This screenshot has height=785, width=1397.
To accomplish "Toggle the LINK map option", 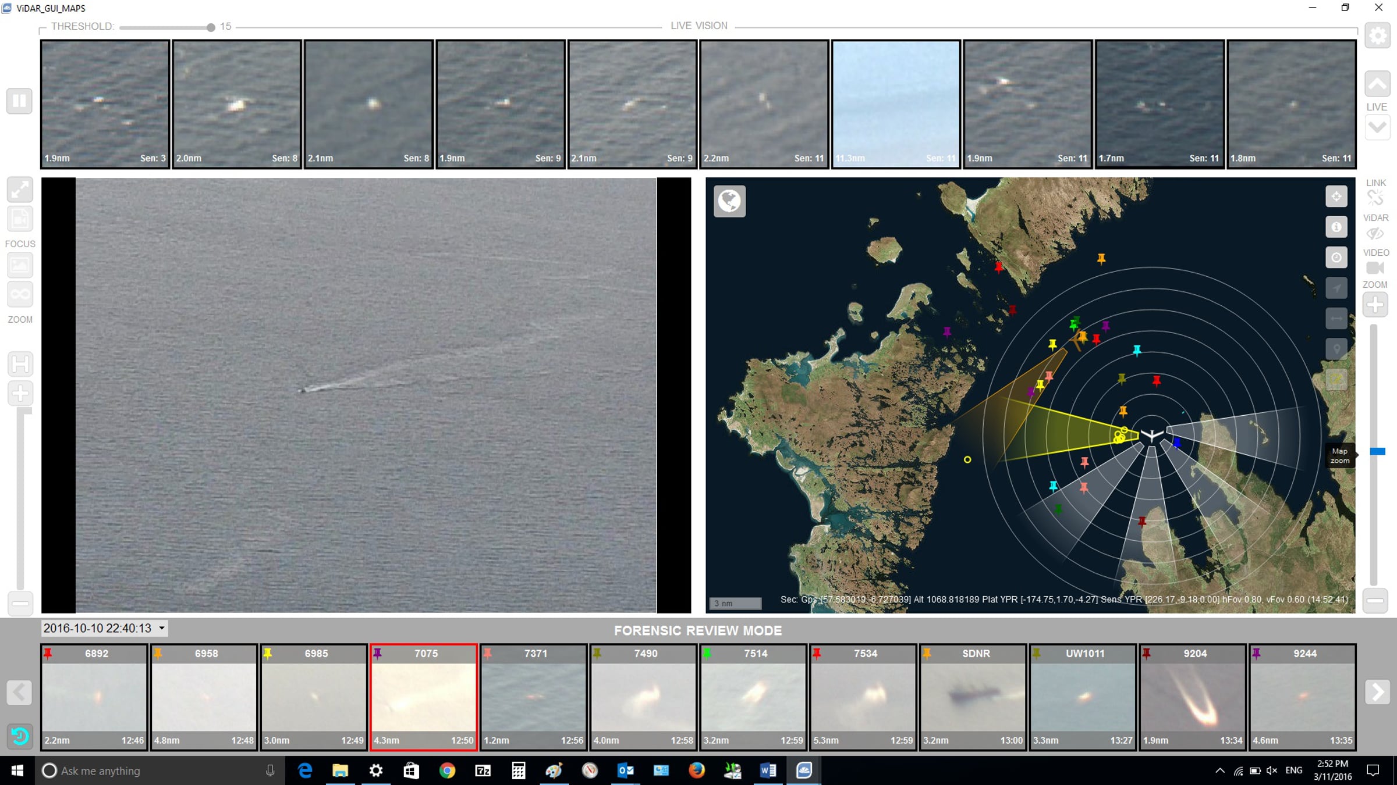I will pyautogui.click(x=1375, y=198).
